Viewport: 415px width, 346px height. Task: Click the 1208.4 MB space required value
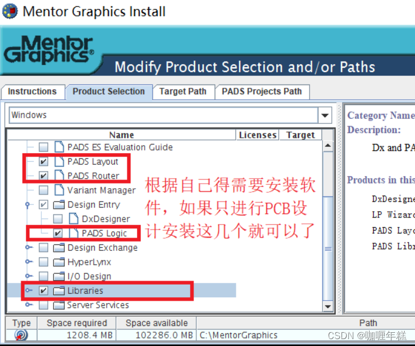point(90,335)
